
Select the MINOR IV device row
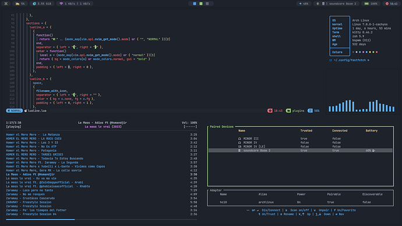[x=301, y=143]
